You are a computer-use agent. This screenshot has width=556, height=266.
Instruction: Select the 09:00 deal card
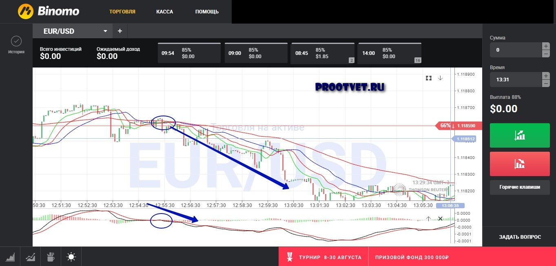click(256, 53)
